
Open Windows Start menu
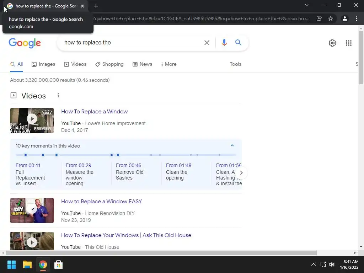12,264
